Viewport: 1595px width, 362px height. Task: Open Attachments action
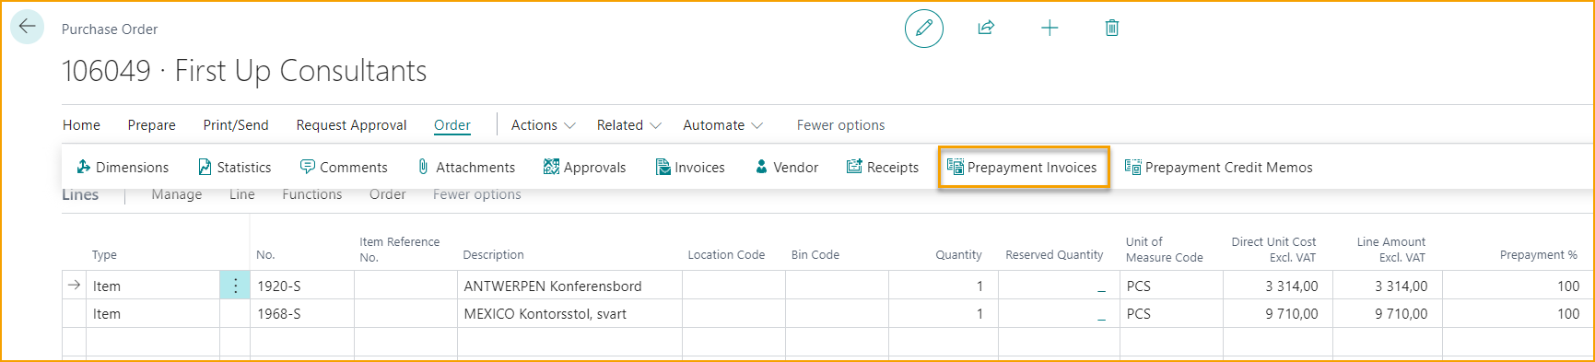(465, 167)
